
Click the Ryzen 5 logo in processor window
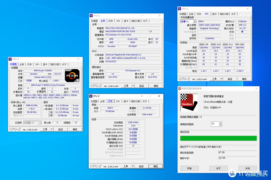click(72, 76)
